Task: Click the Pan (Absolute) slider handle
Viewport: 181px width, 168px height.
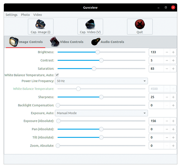Action: coord(101,129)
